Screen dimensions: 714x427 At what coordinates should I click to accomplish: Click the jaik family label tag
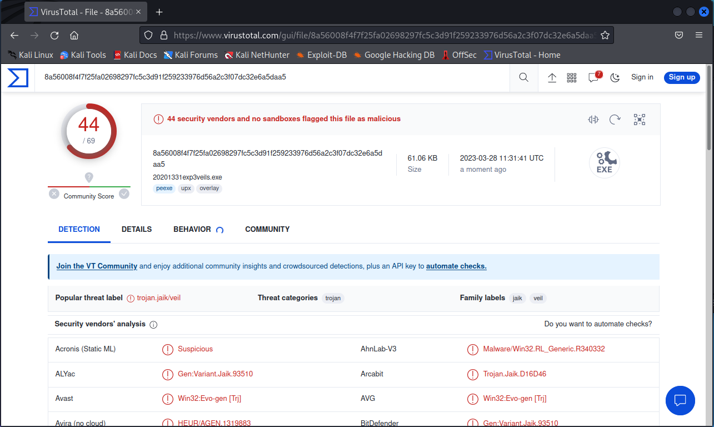[x=517, y=298]
